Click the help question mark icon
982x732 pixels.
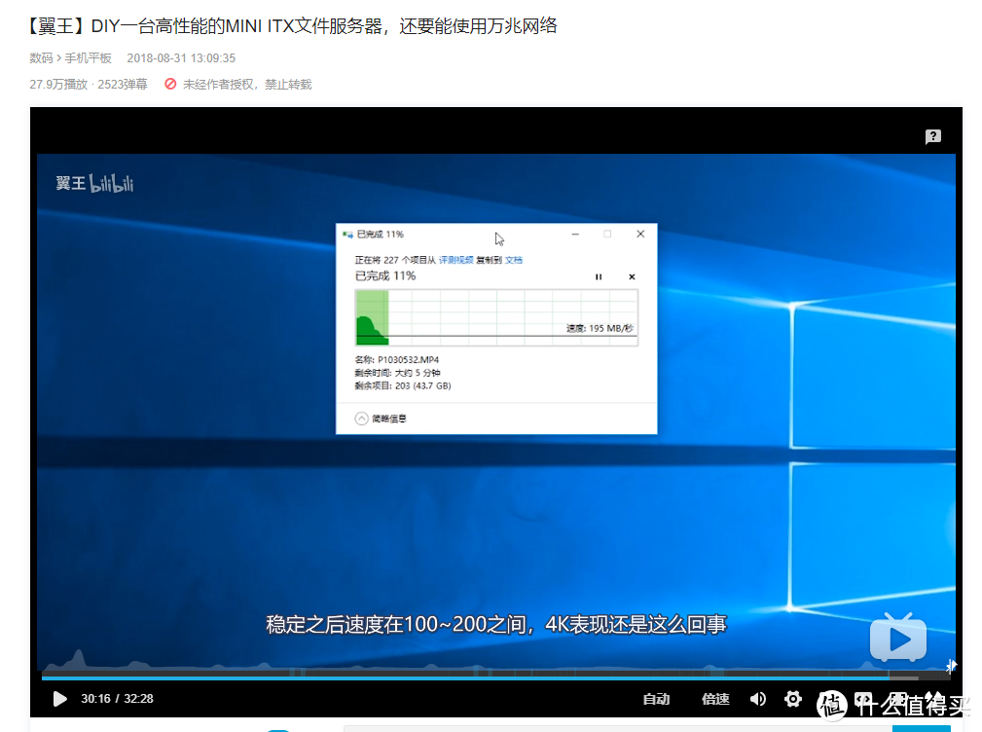(x=933, y=136)
